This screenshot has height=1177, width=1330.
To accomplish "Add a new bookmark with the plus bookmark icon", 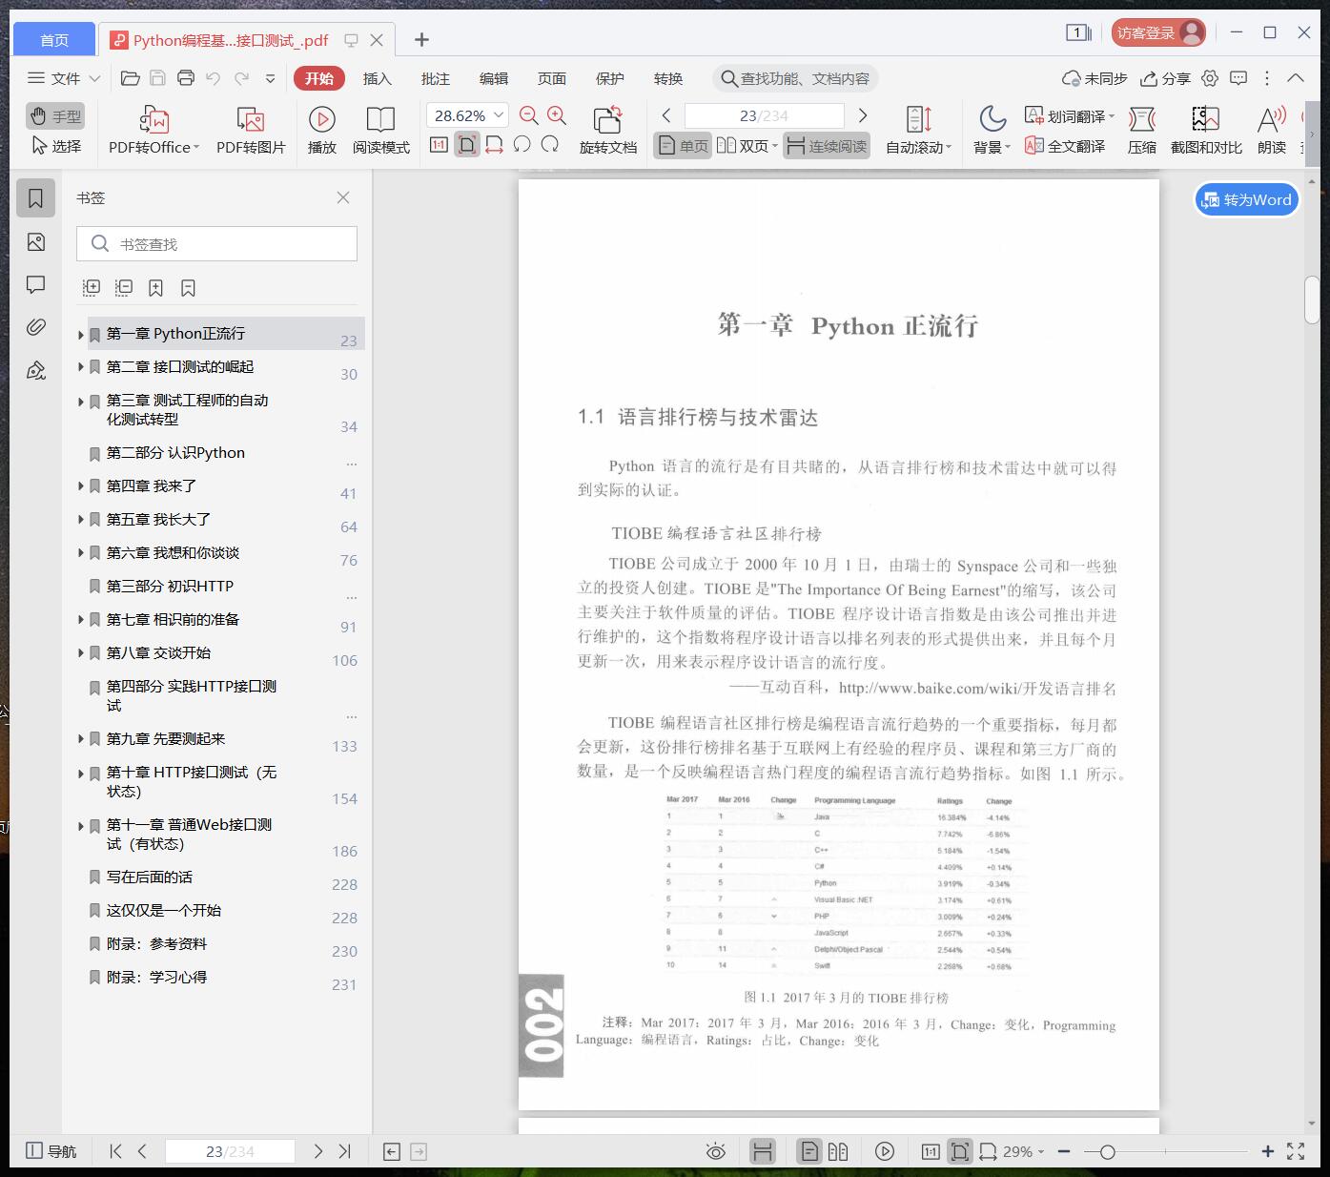I will point(155,287).
